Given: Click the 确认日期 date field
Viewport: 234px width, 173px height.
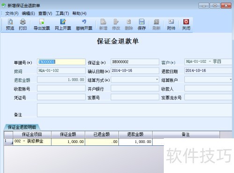Looking at the screenshot, I should tap(135, 71).
